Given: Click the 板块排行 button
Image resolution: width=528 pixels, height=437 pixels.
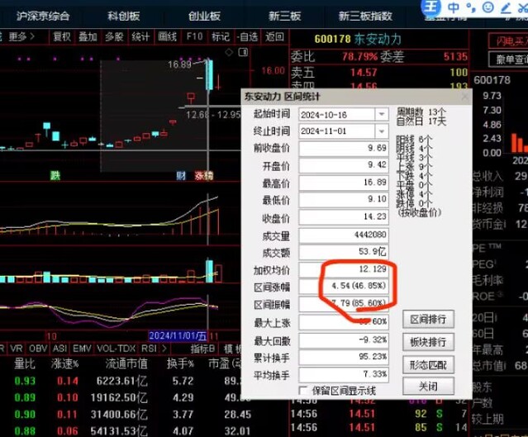Looking at the screenshot, I should [x=428, y=342].
